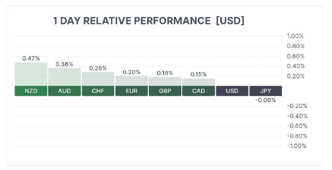Select the CAD currency label
Screen dimensions: 332x170
(199, 91)
